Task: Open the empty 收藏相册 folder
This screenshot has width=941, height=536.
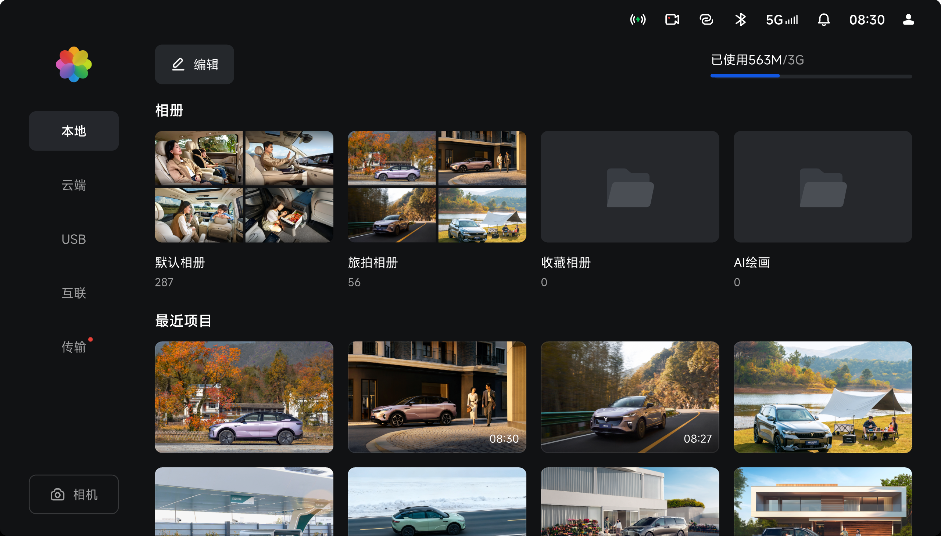Action: 630,186
